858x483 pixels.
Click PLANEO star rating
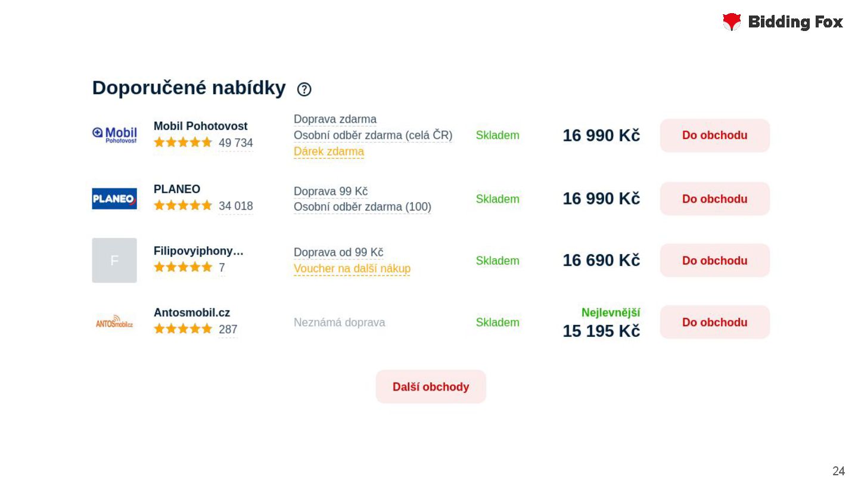pos(183,206)
